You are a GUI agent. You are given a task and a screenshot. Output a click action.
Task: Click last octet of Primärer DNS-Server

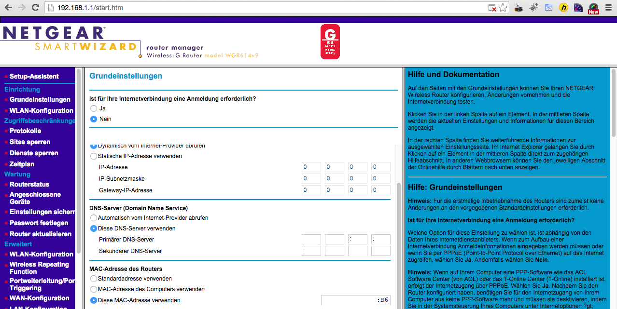click(x=381, y=240)
